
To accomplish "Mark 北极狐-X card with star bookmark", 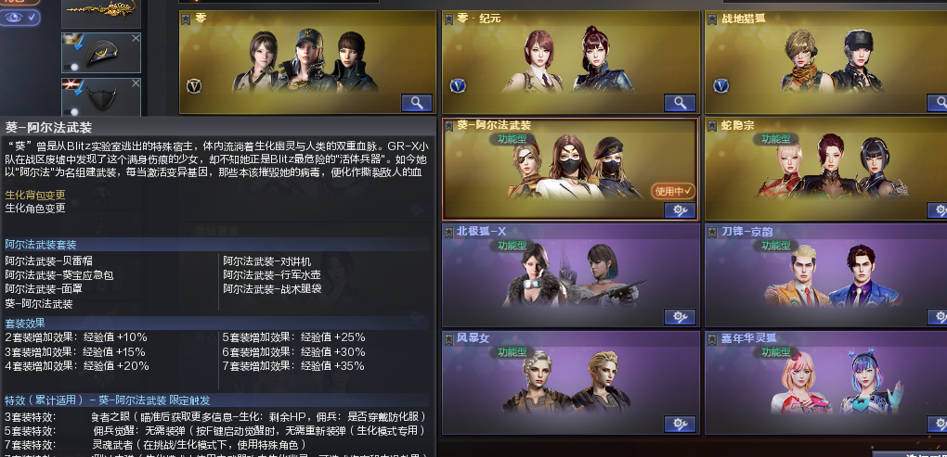I will (x=448, y=232).
